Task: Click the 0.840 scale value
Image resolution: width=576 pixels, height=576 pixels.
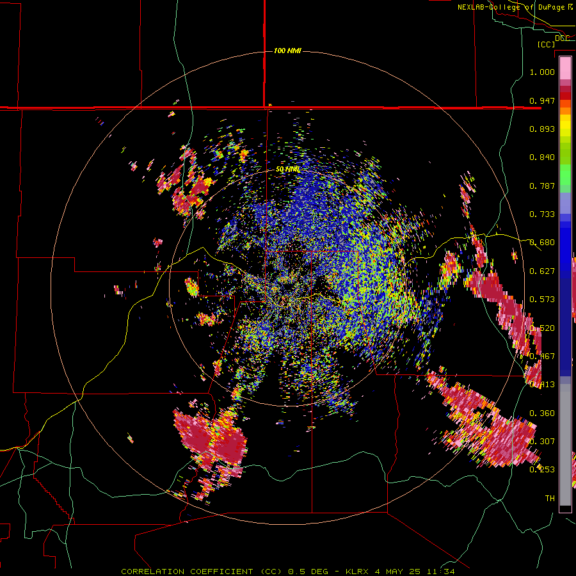Action: click(x=542, y=157)
